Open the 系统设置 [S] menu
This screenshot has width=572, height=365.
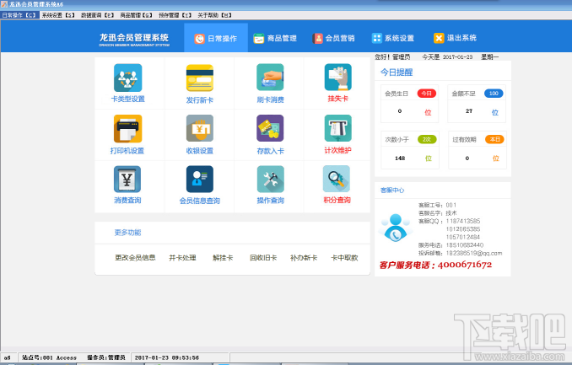[58, 15]
